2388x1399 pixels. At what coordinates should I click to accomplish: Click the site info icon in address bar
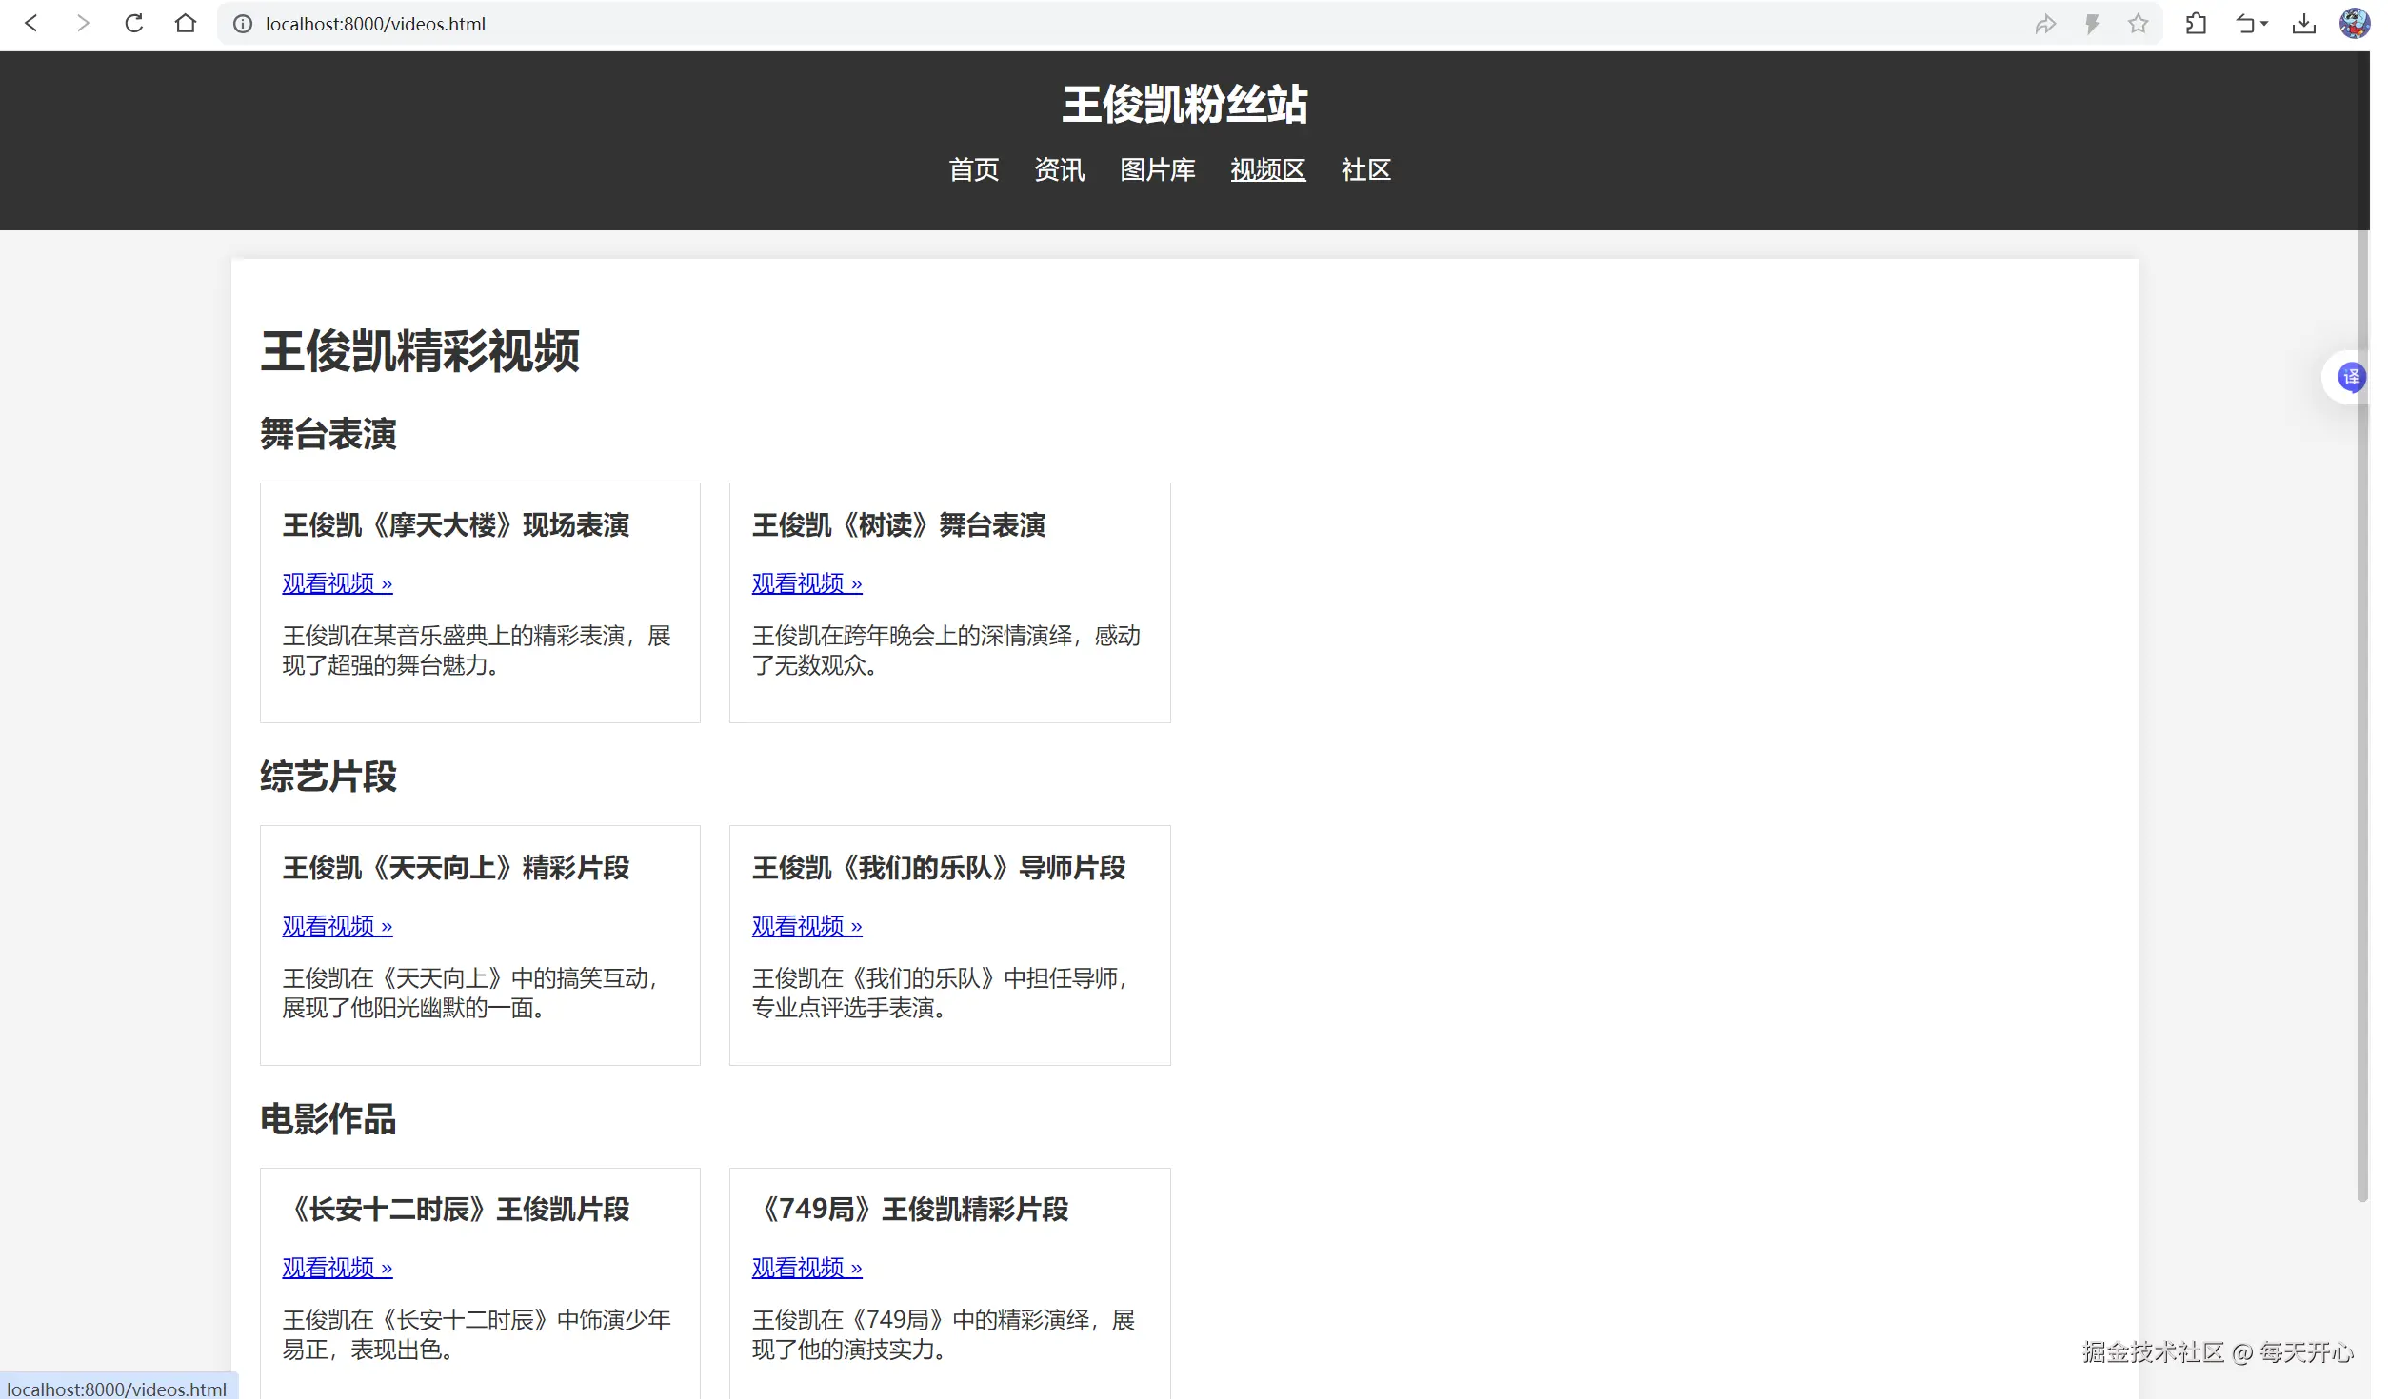[x=243, y=24]
